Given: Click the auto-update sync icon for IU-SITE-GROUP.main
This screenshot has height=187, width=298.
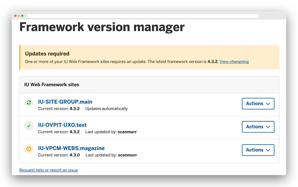Looking at the screenshot, I should click(29, 103).
